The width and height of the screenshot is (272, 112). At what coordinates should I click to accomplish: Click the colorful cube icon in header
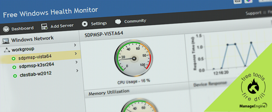pos(248,1)
